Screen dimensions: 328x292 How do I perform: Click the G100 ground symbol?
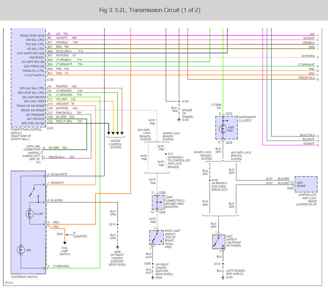point(223,278)
